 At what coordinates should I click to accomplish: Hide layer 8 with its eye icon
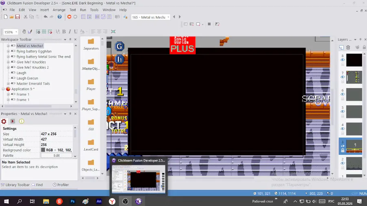pos(343,60)
